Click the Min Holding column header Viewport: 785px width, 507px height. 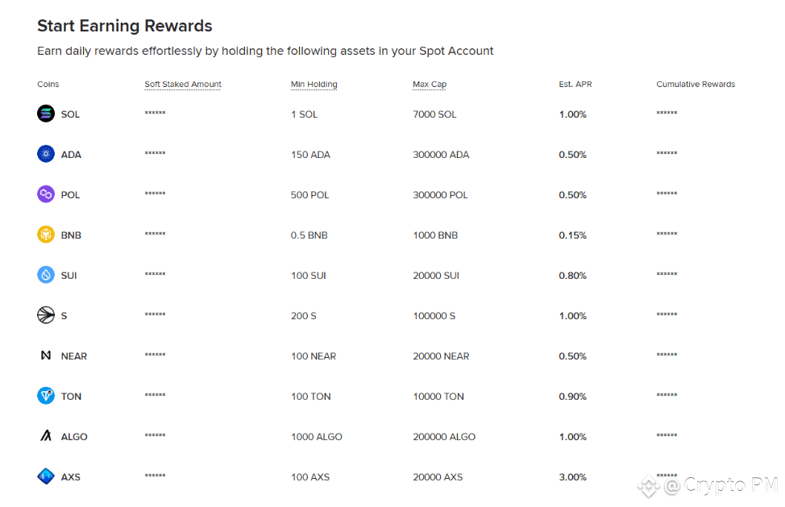(314, 84)
